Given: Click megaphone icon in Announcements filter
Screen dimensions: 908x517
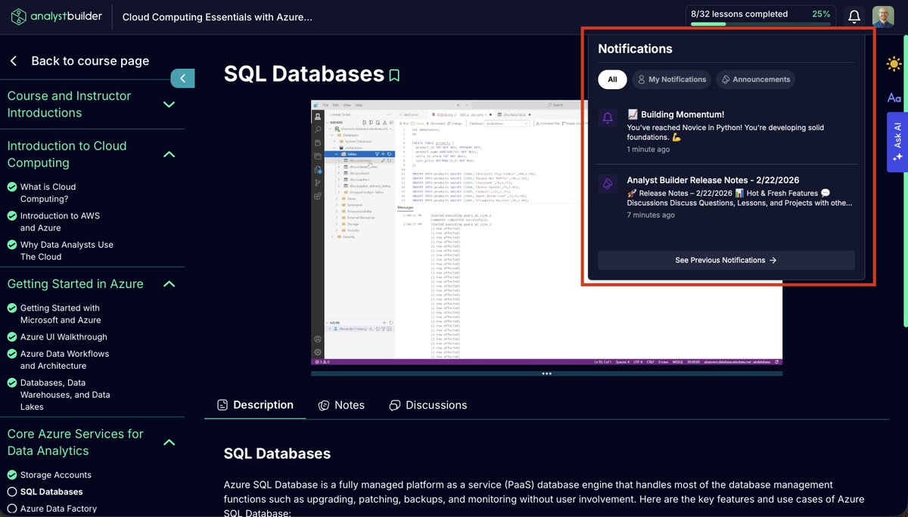Looking at the screenshot, I should click(x=725, y=79).
